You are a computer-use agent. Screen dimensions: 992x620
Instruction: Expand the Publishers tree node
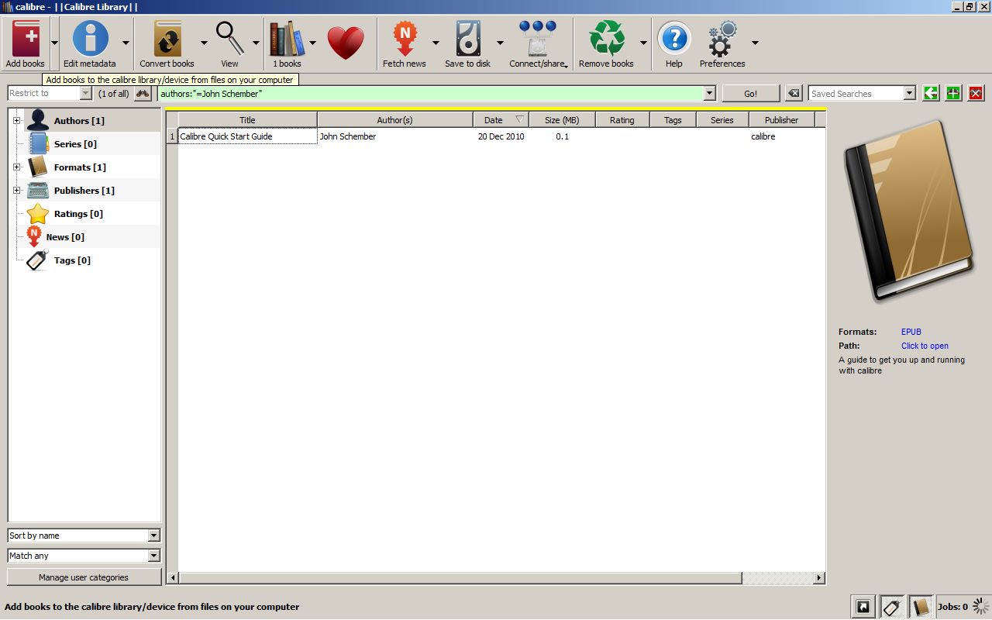coord(16,191)
